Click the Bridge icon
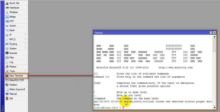The image size is (220, 112). pos(7,17)
